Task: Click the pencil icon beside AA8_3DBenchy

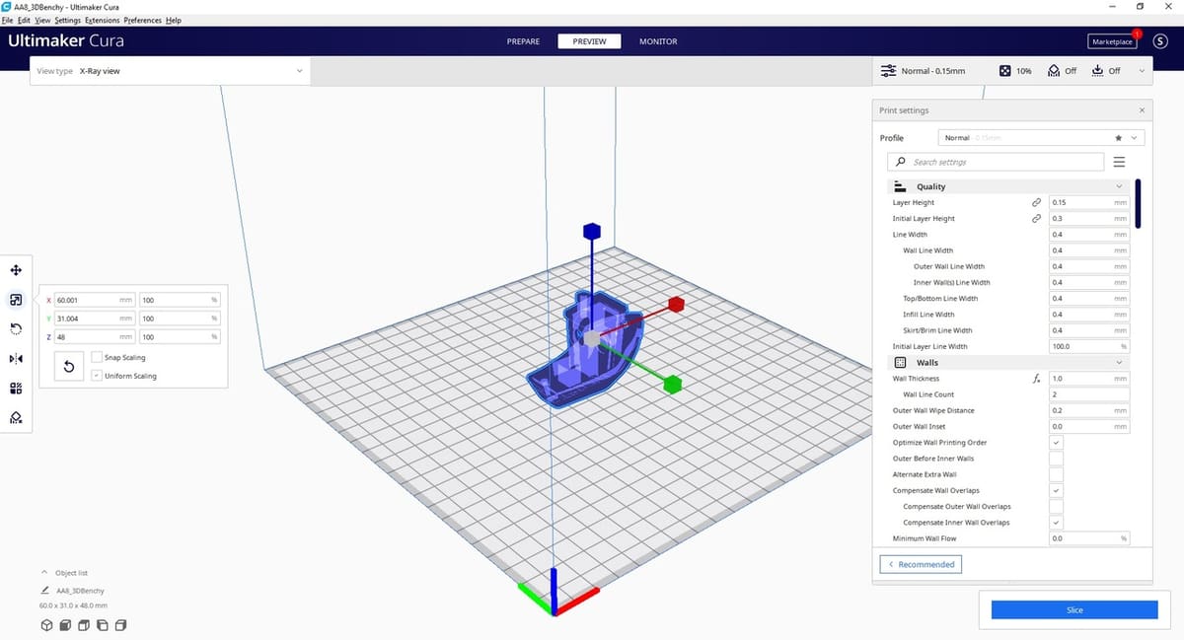Action: point(45,589)
